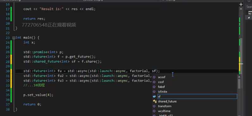Choose the isfinite icon in autocomplete list

tap(154, 92)
